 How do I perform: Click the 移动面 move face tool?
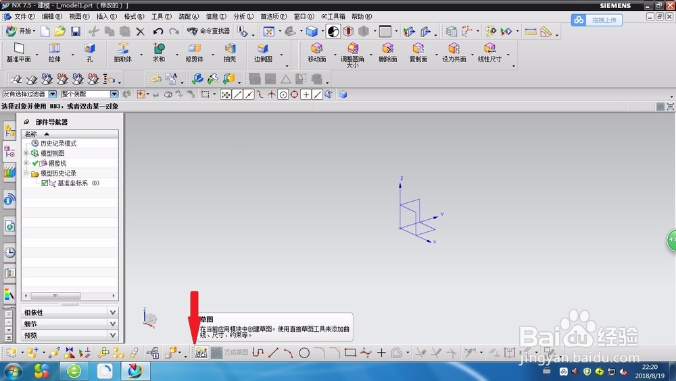(317, 53)
